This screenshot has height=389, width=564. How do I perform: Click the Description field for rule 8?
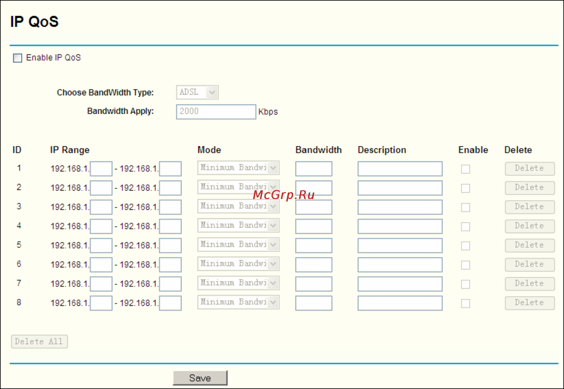(400, 303)
